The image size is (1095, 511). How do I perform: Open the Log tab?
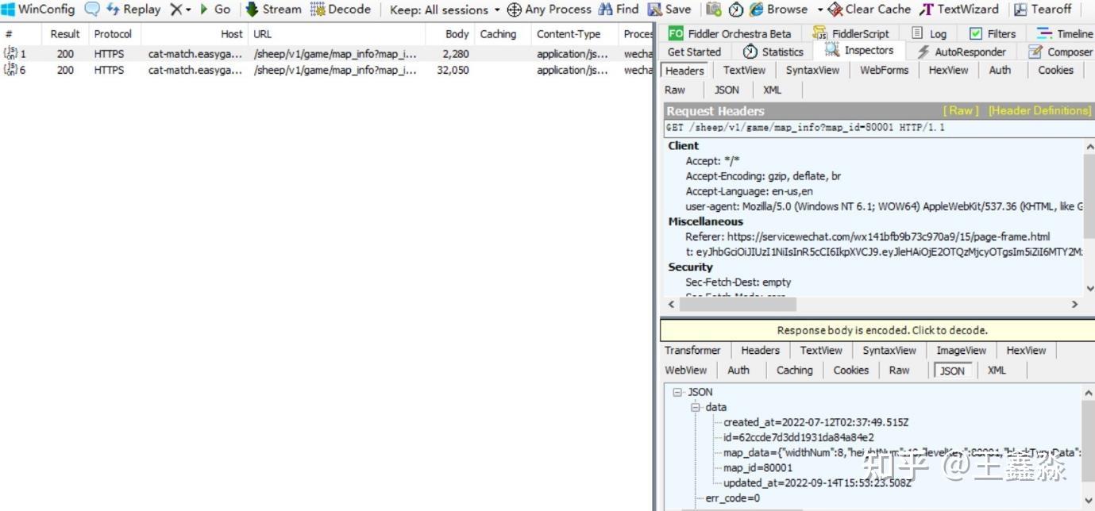[x=929, y=33]
